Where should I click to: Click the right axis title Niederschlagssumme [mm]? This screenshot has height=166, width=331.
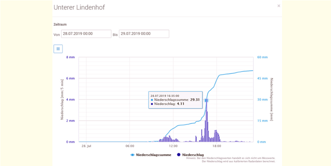point(272,100)
